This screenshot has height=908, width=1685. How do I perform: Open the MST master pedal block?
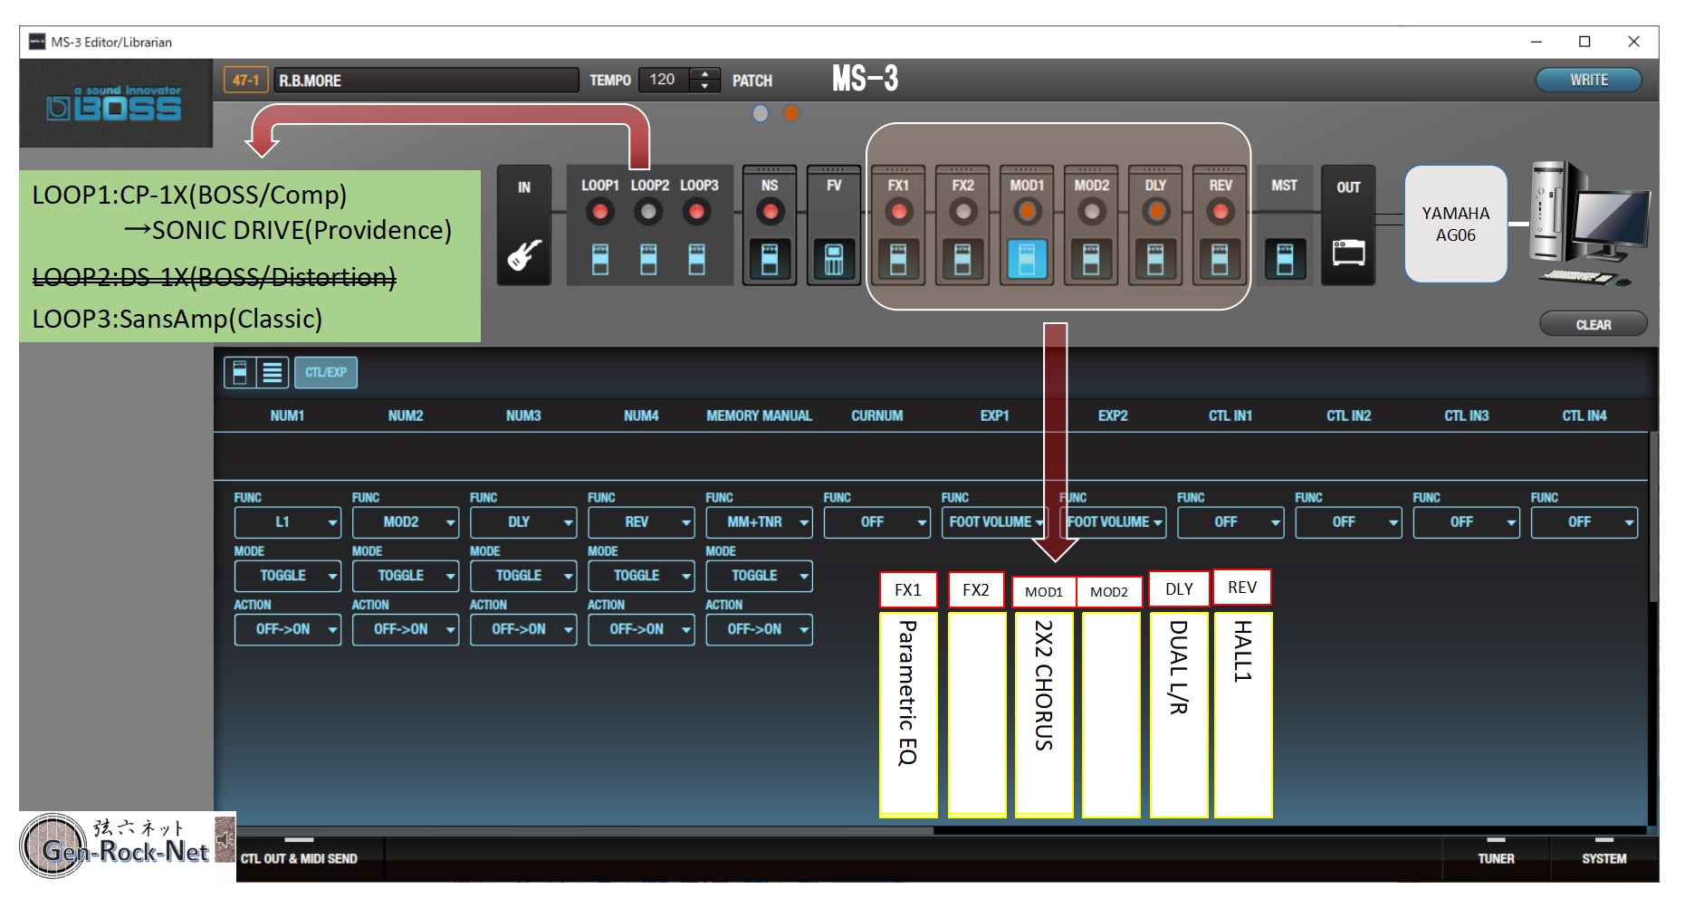(x=1284, y=225)
